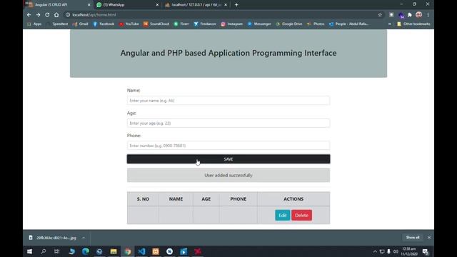This screenshot has width=457, height=257.
Task: Focus the Phone number input field
Action: coord(228,146)
